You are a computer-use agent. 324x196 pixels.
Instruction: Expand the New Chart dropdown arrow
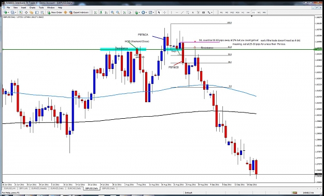8,12
